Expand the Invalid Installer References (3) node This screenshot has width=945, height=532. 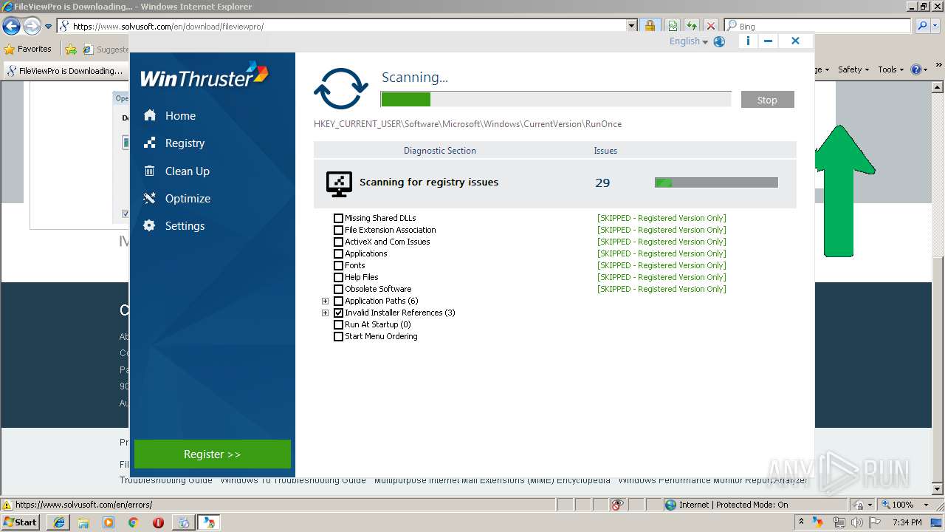click(x=325, y=313)
